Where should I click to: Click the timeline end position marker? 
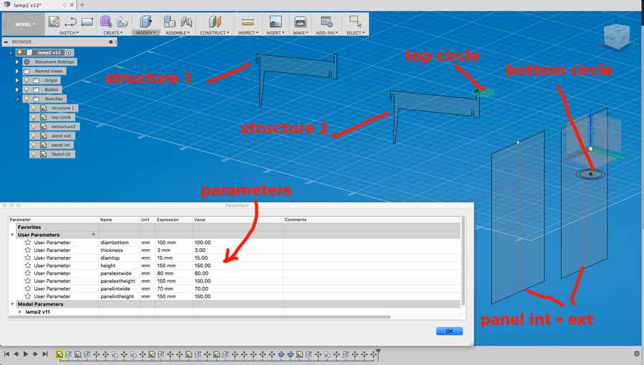click(x=379, y=354)
